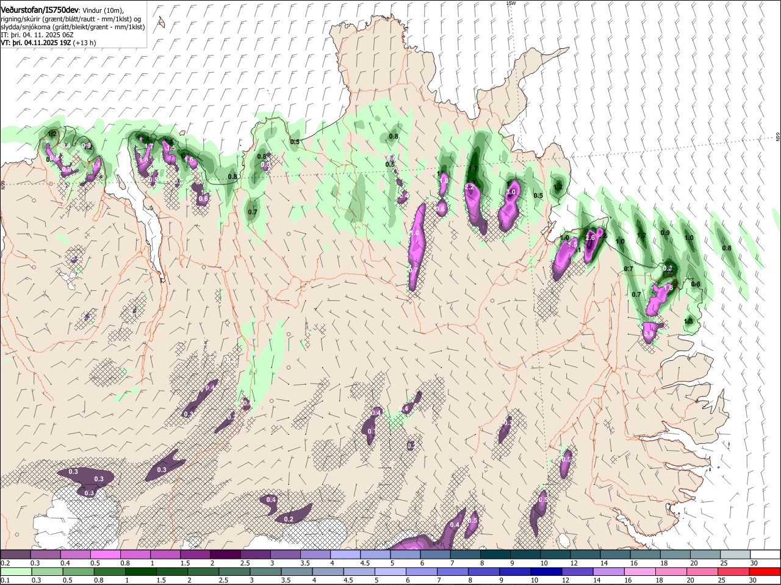Pick the upper snow-scale swatch starting at 0.2
Screen dimensions: 781x585
pyautogui.click(x=15, y=554)
